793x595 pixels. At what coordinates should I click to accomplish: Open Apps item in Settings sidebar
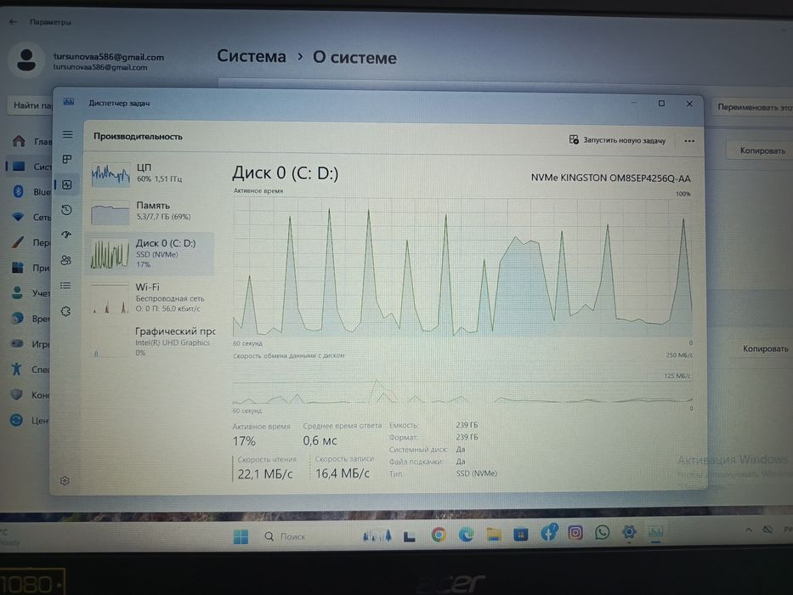[31, 268]
